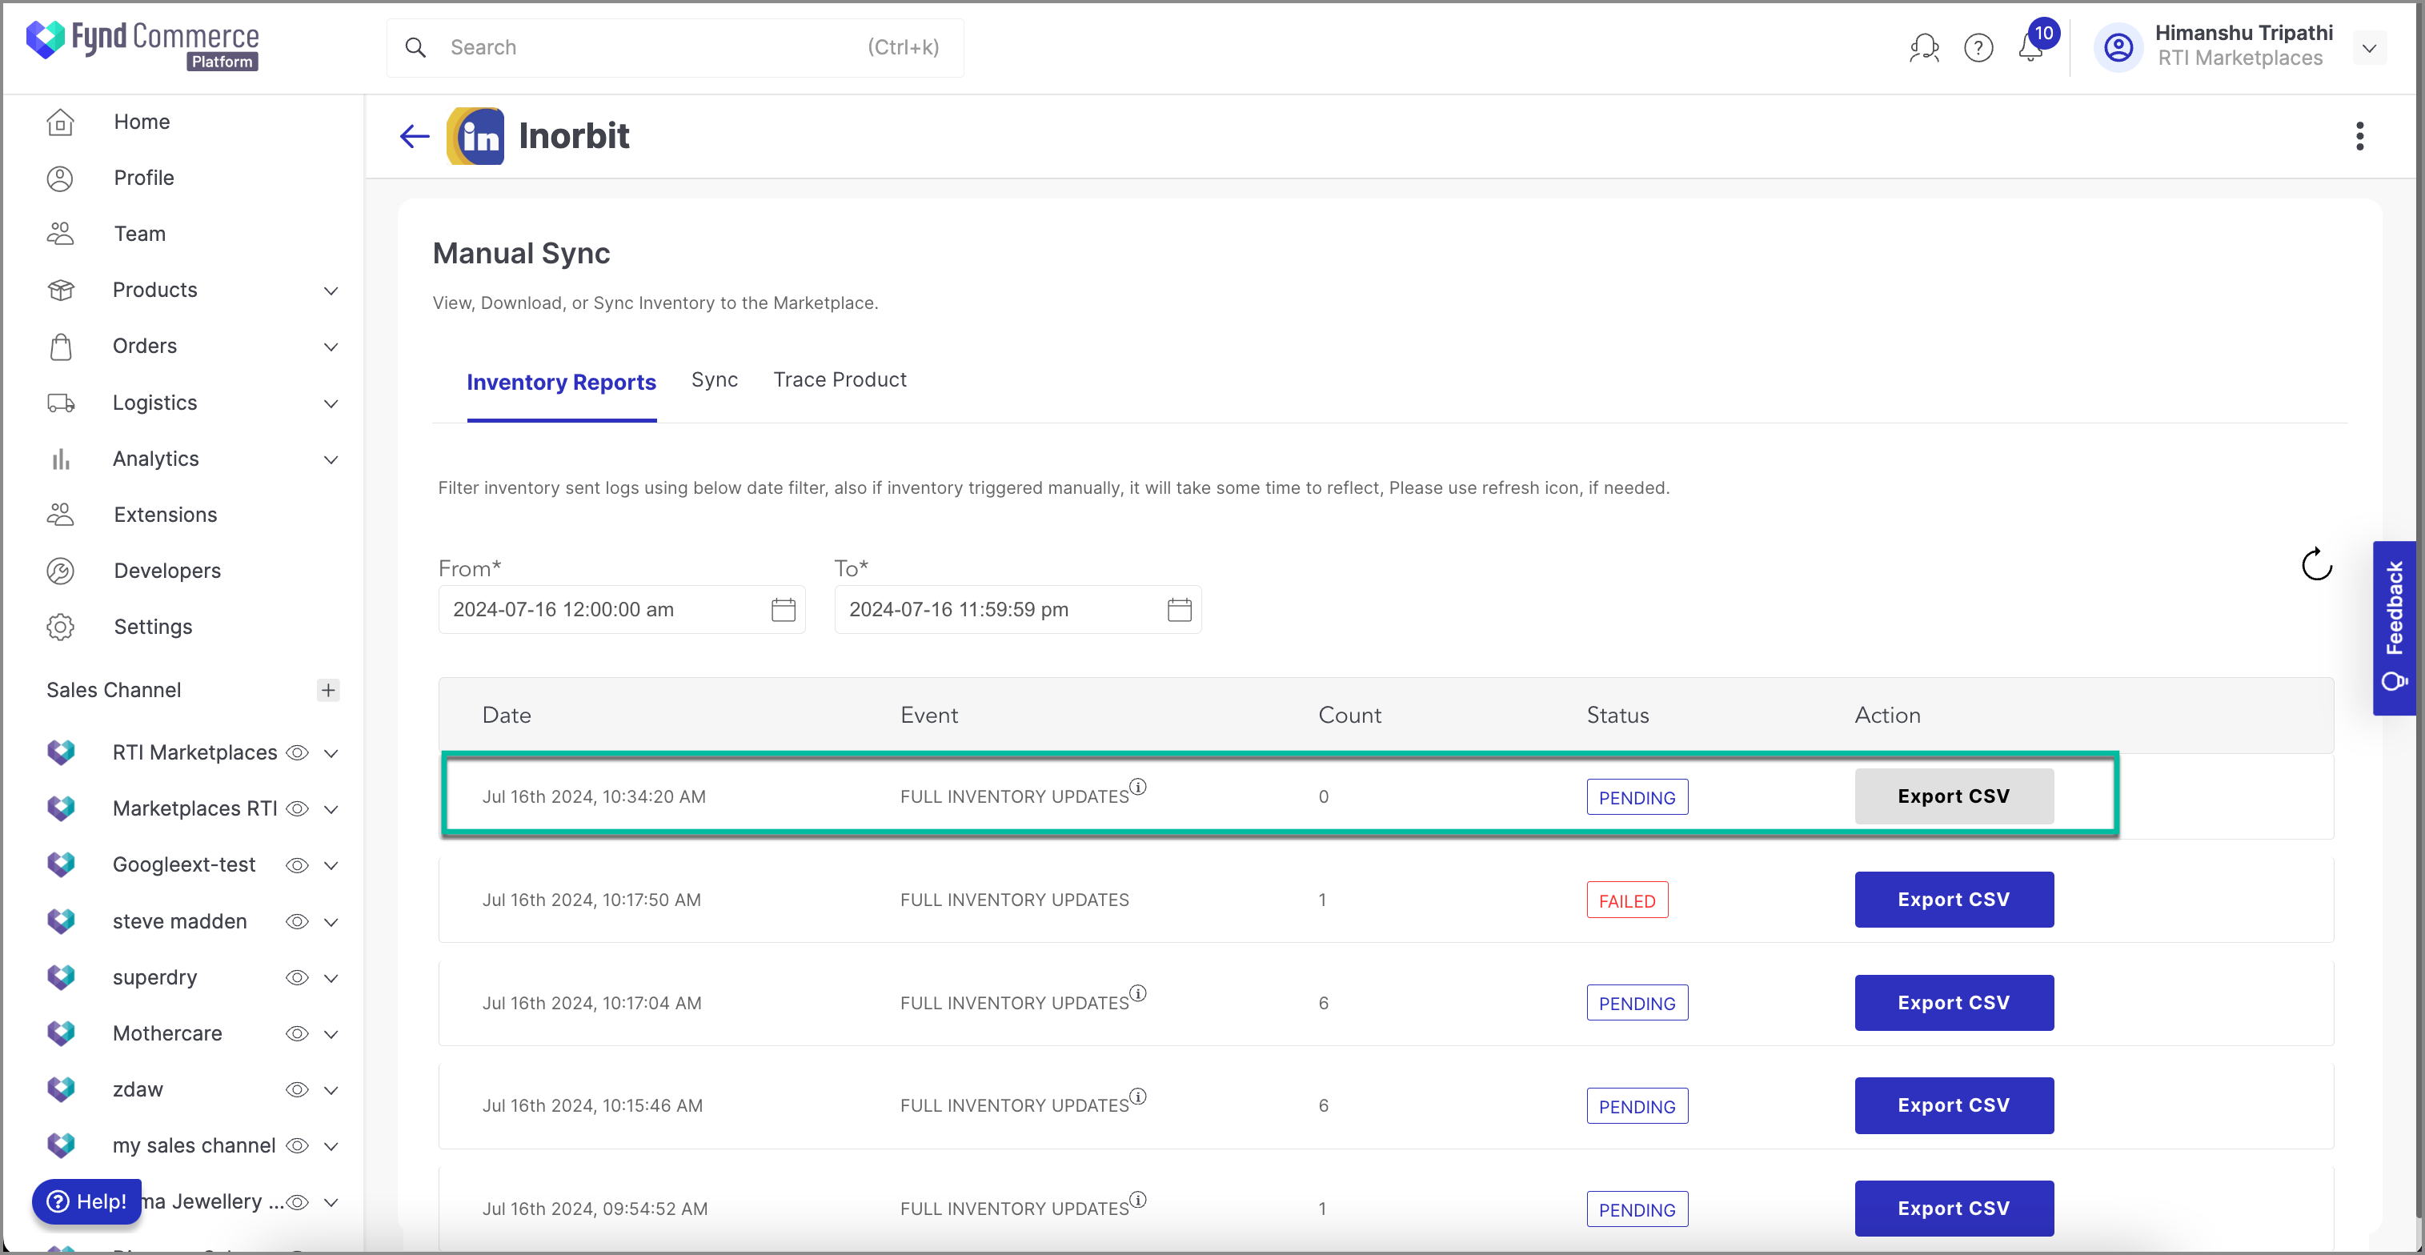Click the user avatar icon
This screenshot has height=1255, width=2425.
coord(2118,47)
